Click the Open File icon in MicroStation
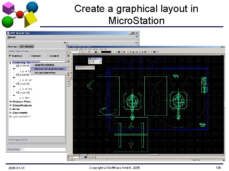The image size is (229, 171). tap(131, 52)
